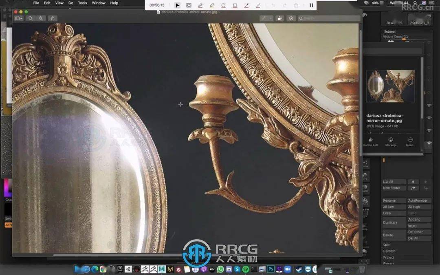Click the zoom in magnifier in Preview toolbar
Screen dimensions: 440x275
[x=41, y=18]
